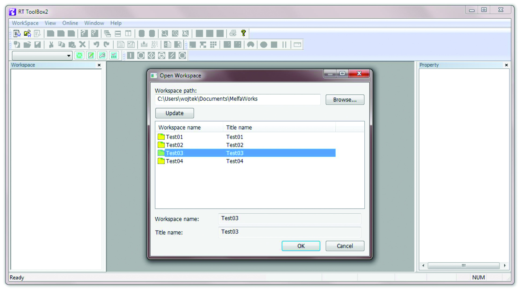Viewport: 522px width, 289px height.
Task: Click the printer toolbar icon
Action: click(233, 33)
